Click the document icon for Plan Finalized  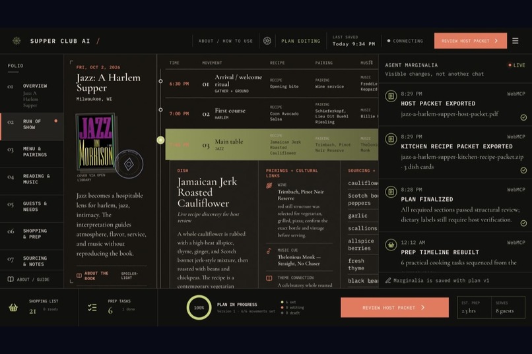[391, 192]
